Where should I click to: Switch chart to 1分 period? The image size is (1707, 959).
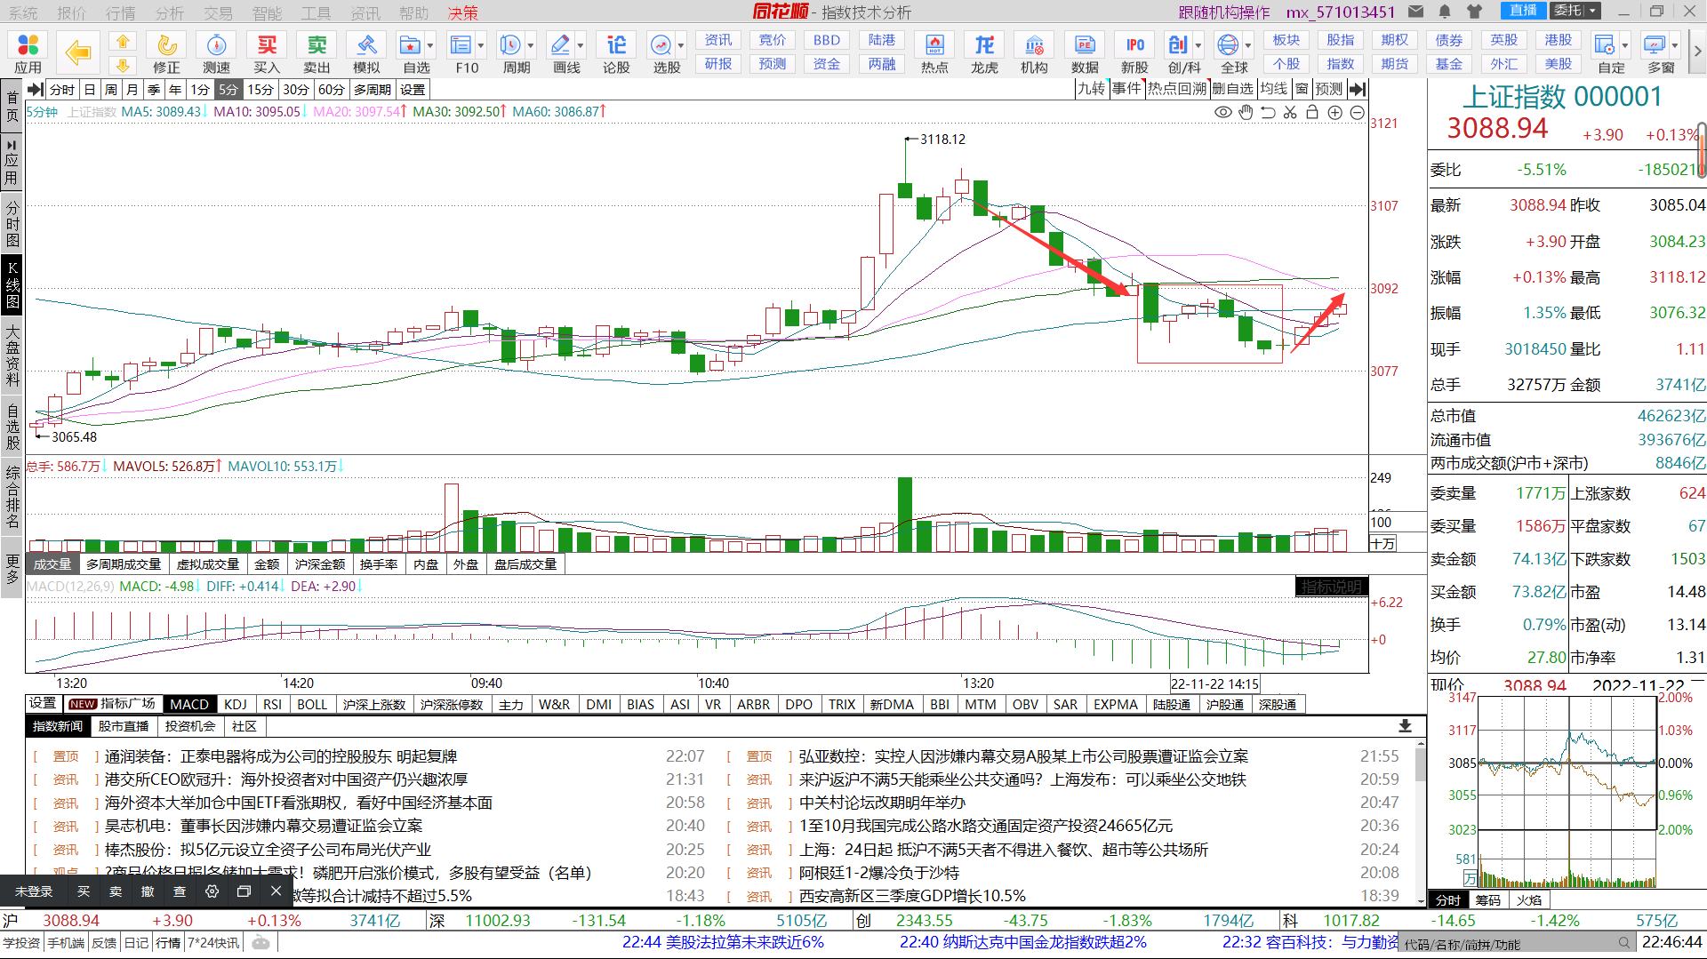pos(201,90)
